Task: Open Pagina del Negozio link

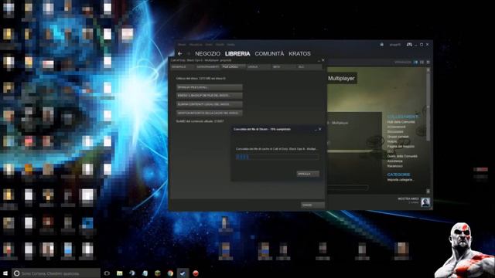Action: [x=401, y=146]
